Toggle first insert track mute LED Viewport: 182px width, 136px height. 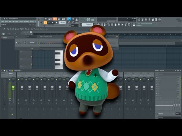(x=19, y=79)
